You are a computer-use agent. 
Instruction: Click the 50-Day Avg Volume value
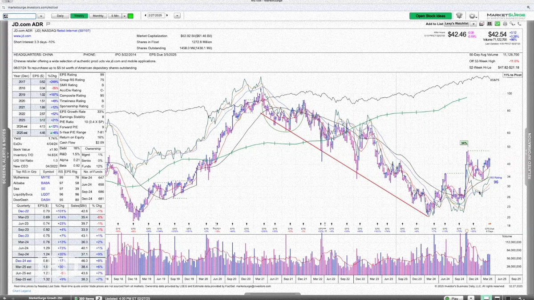(511, 54)
